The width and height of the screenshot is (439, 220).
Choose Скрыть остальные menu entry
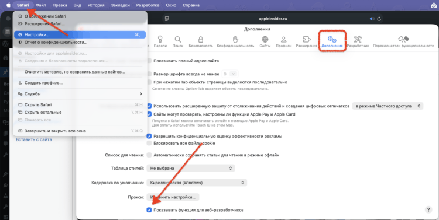[80, 112]
